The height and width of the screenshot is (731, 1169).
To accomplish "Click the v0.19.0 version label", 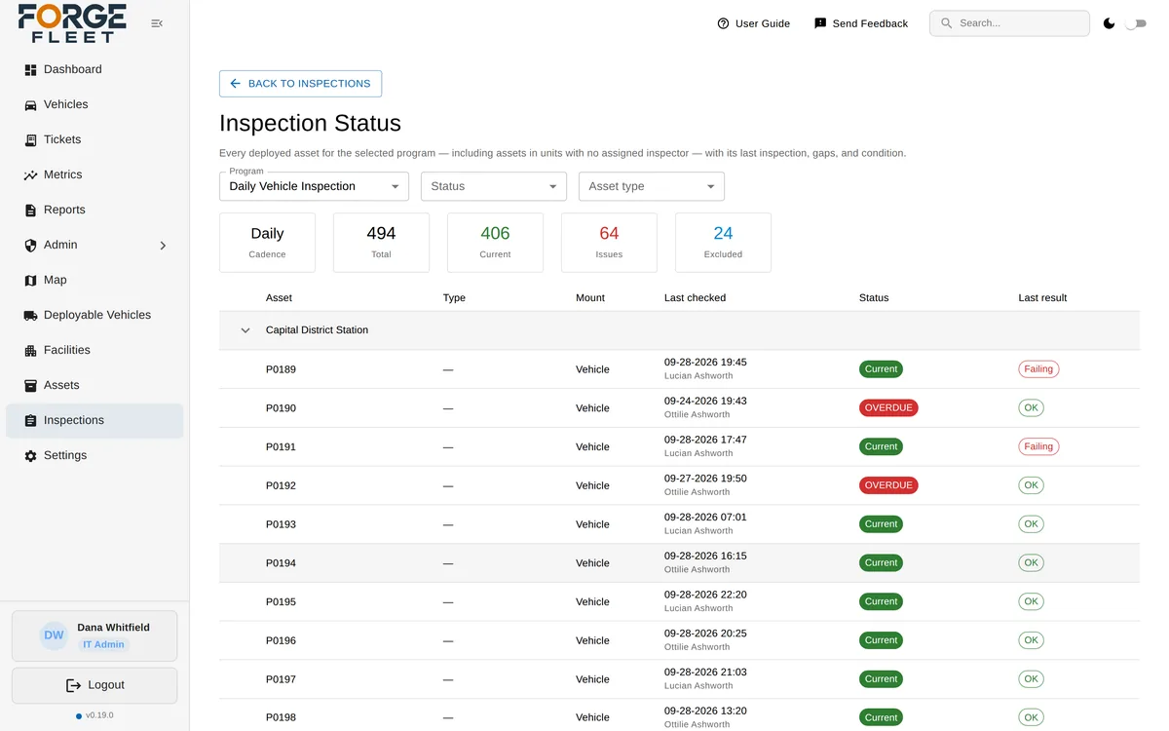I will (99, 715).
